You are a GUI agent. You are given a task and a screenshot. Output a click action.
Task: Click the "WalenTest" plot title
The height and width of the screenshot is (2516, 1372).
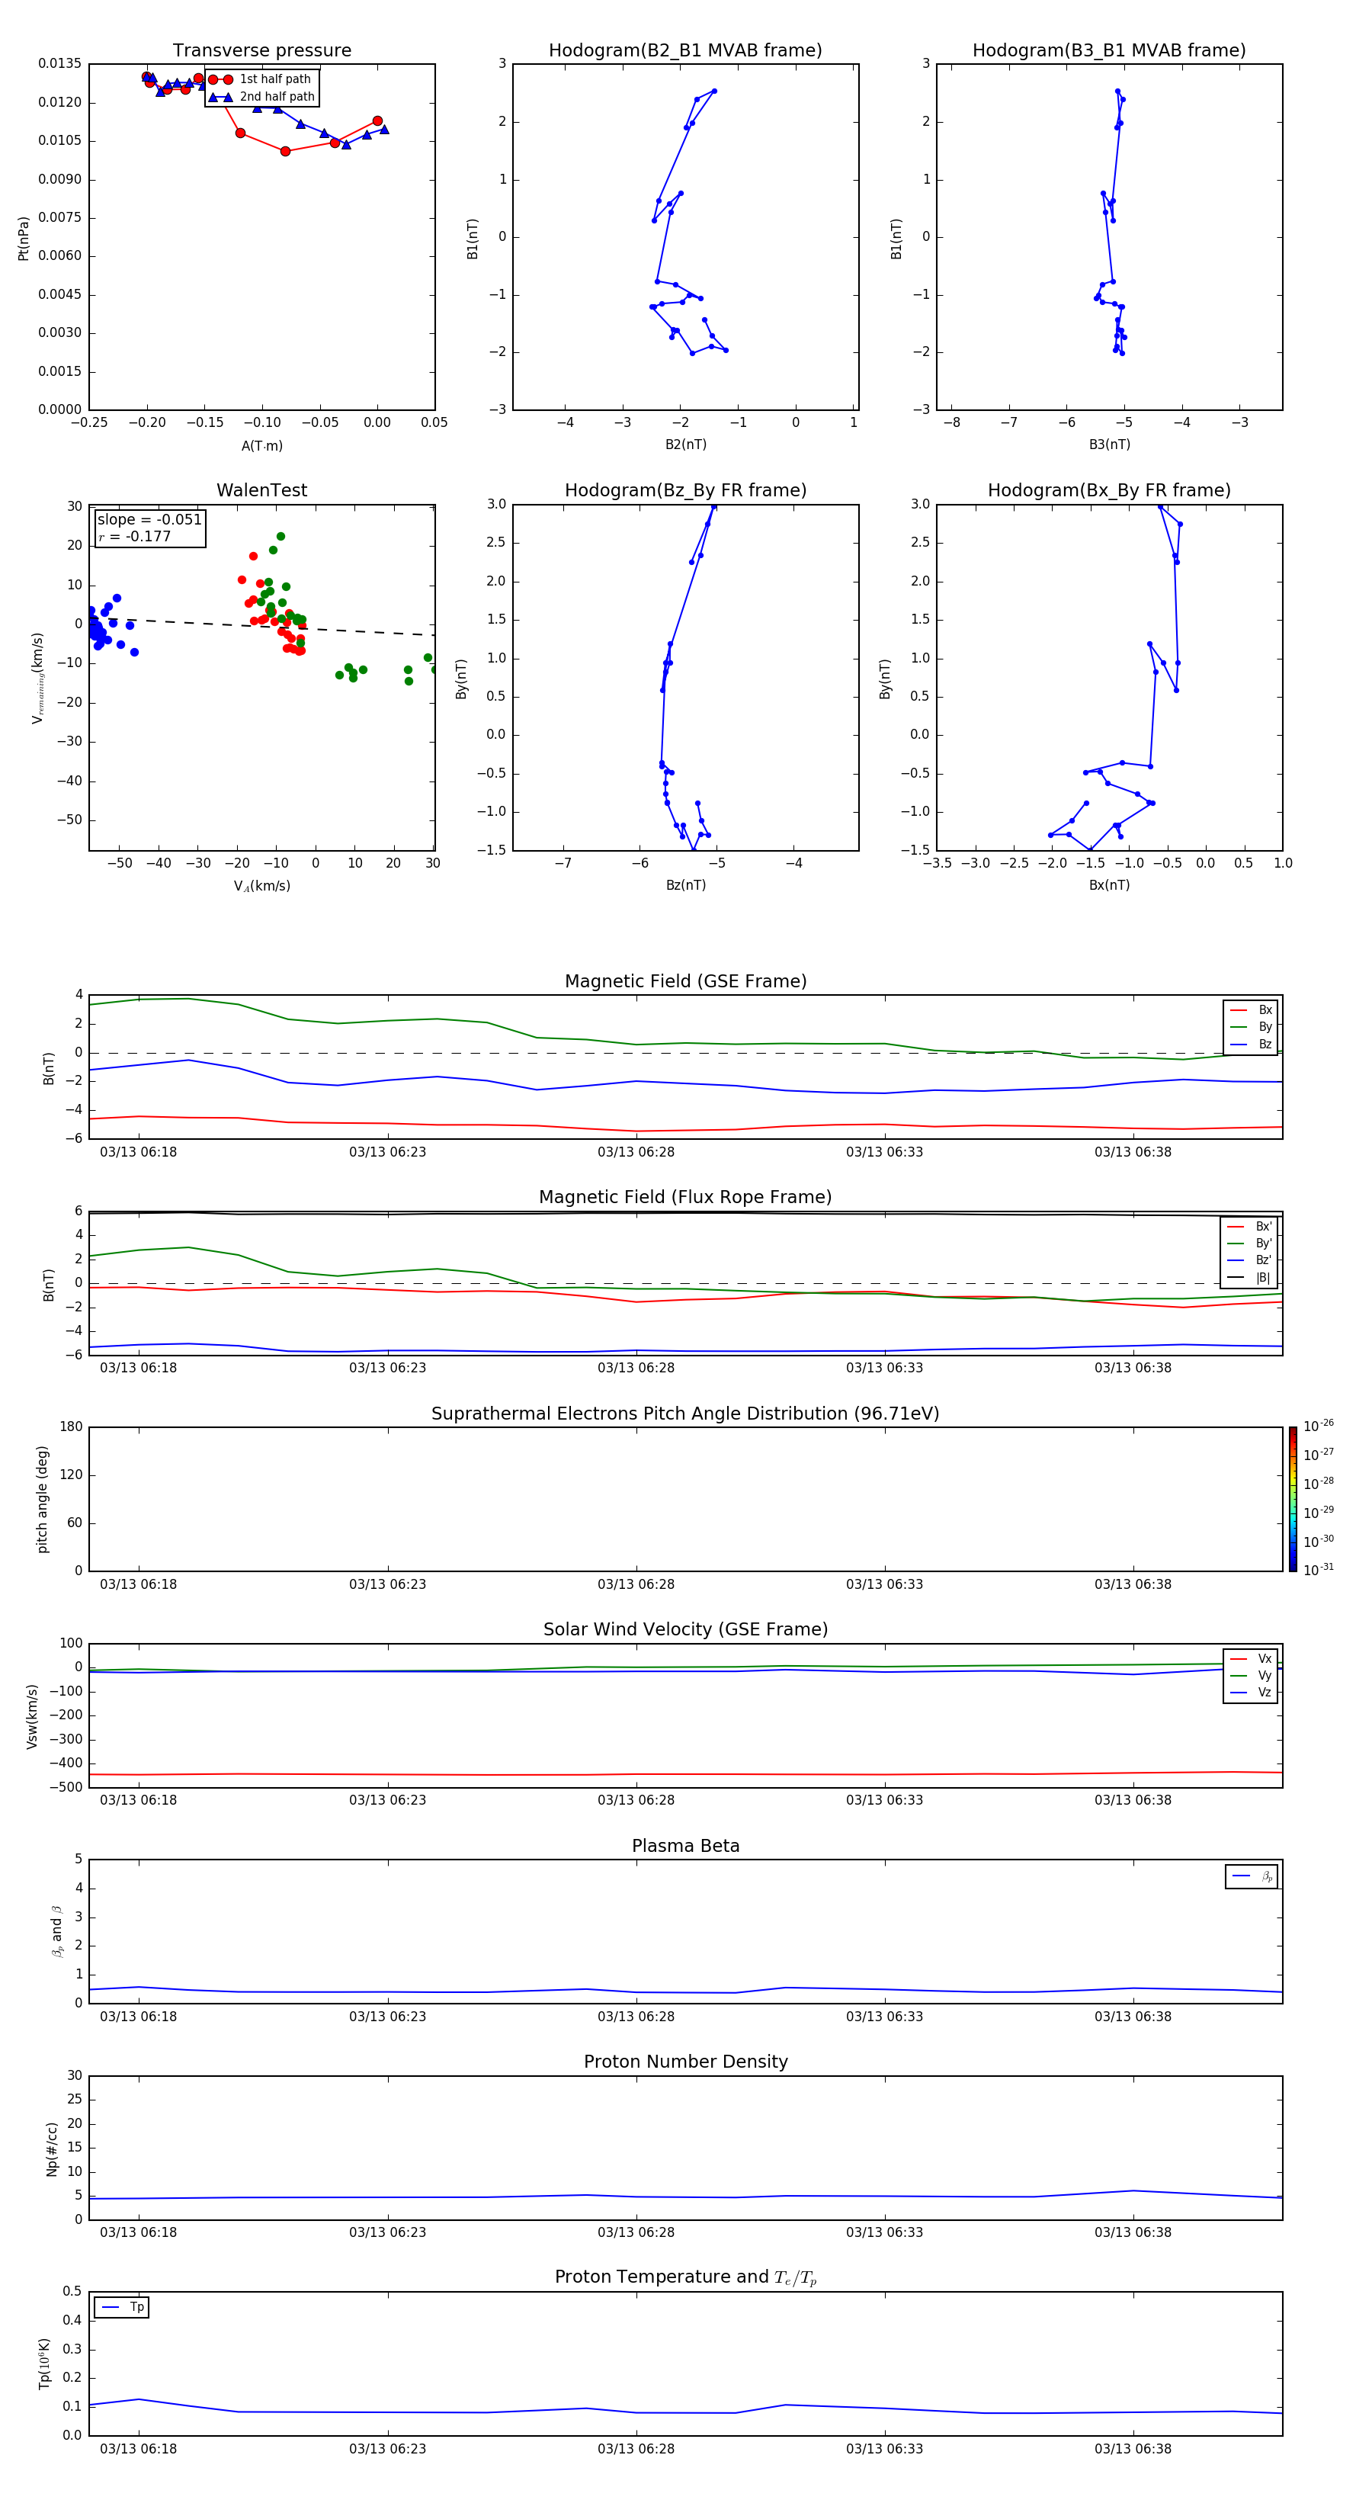pos(261,490)
